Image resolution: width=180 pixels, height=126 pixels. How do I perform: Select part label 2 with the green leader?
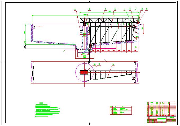(x=125, y=10)
